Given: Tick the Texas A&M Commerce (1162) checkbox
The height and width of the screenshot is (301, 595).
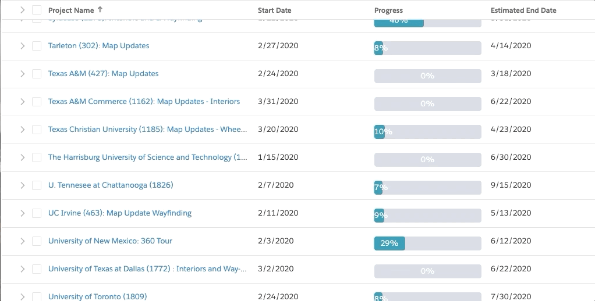Looking at the screenshot, I should click(x=37, y=102).
